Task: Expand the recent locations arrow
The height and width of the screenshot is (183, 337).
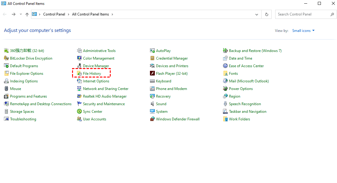Action: pos(21,14)
